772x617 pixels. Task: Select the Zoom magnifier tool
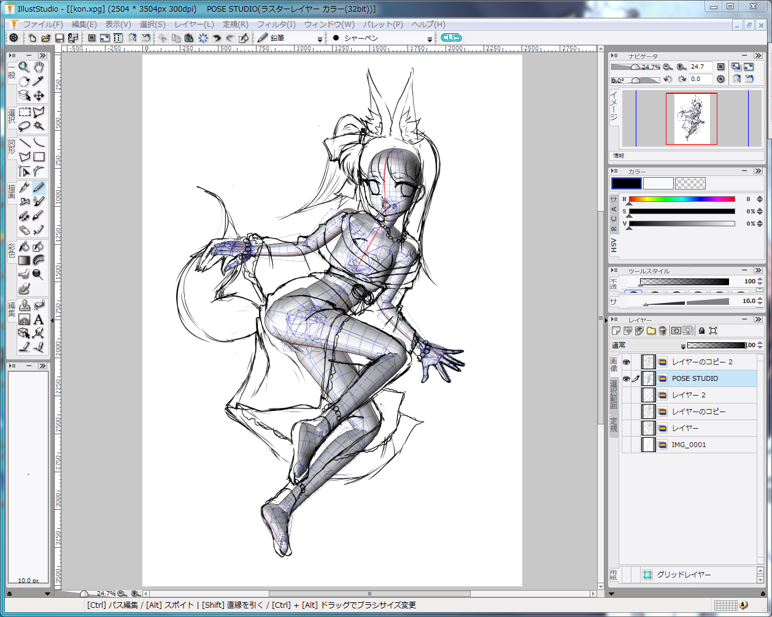tap(24, 66)
